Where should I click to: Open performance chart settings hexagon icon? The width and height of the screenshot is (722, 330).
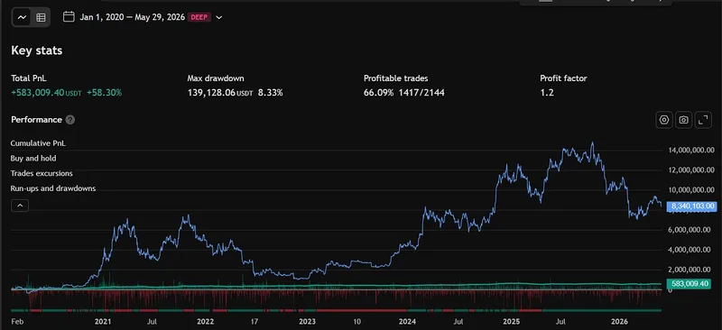point(664,120)
